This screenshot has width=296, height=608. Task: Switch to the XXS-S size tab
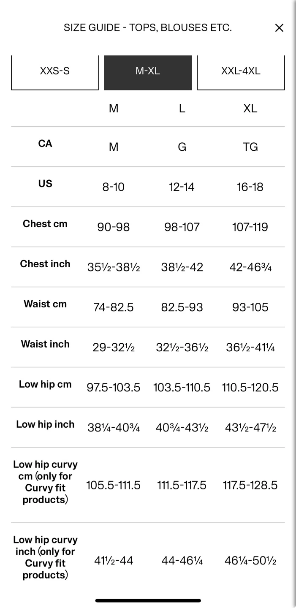click(x=55, y=71)
